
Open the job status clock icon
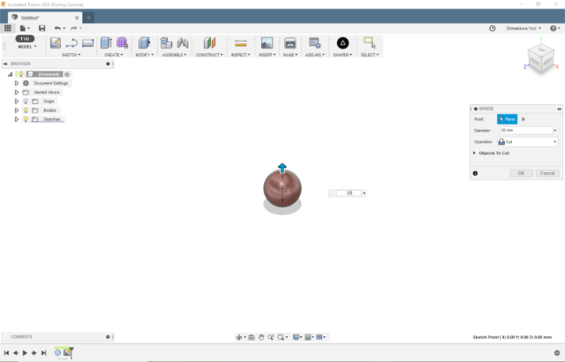(493, 28)
